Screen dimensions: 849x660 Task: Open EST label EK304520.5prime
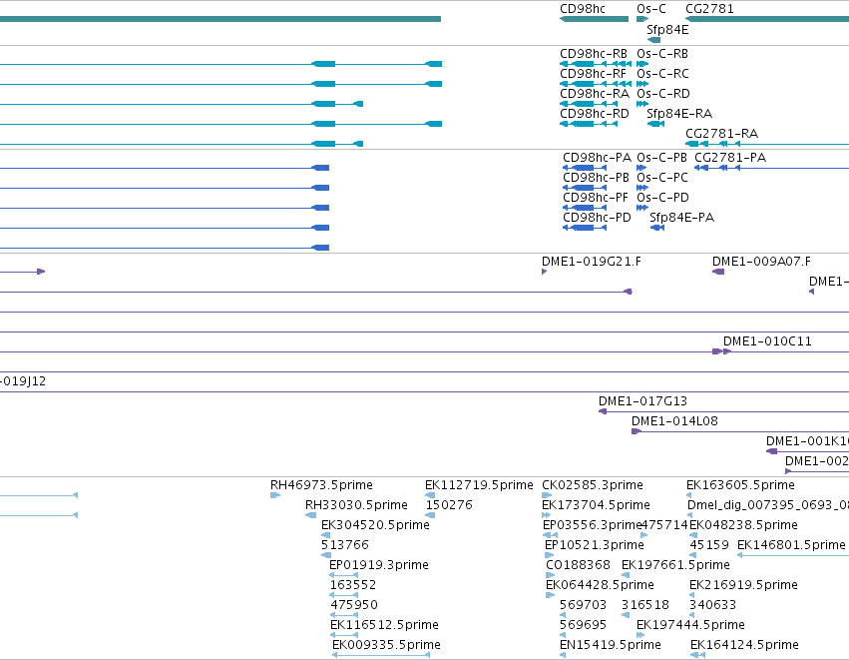point(375,525)
